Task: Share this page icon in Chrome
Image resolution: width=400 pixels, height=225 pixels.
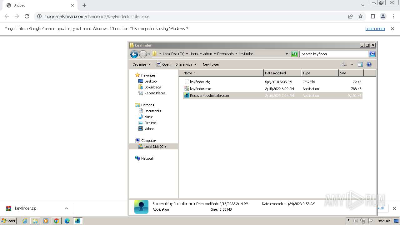Action: point(351,17)
